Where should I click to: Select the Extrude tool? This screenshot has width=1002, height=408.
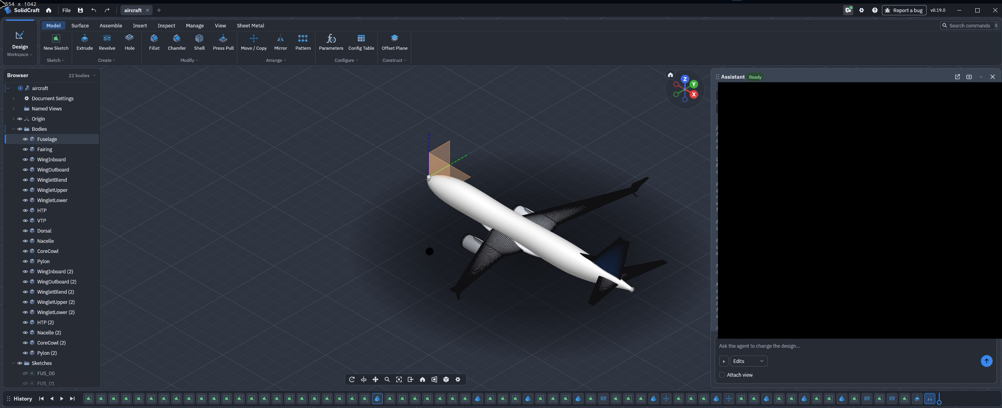(84, 42)
